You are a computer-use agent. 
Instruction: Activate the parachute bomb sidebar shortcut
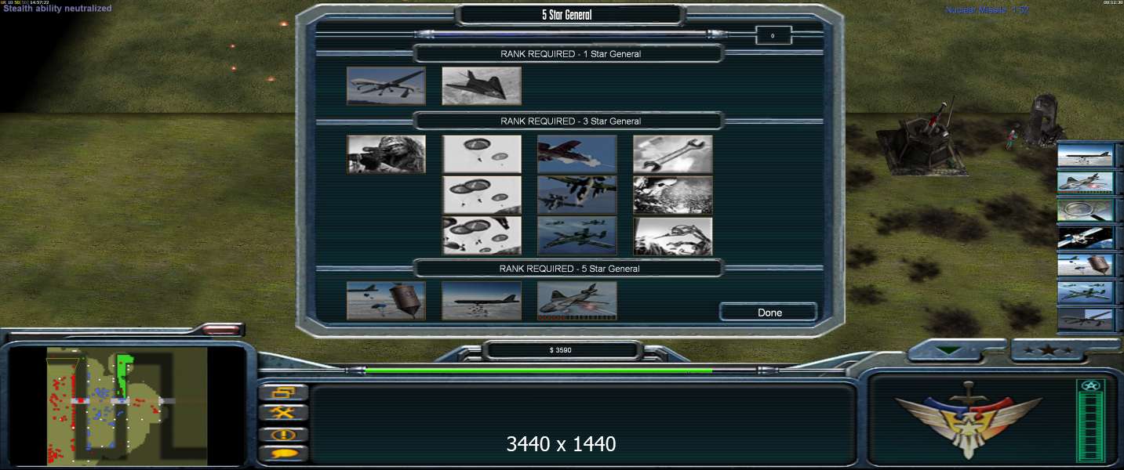(x=1085, y=265)
